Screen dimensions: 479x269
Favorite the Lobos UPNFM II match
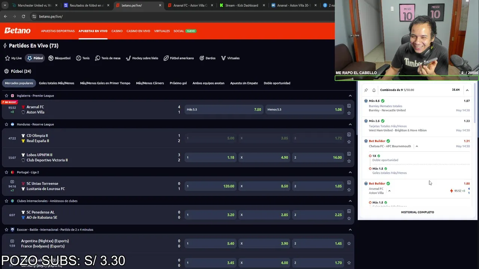(x=349, y=161)
